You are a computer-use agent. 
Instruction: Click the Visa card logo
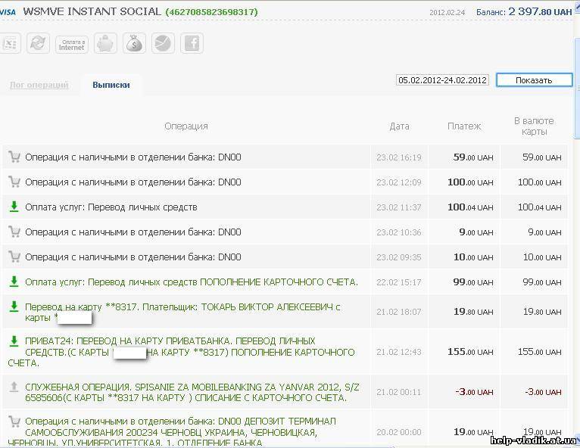click(x=8, y=12)
